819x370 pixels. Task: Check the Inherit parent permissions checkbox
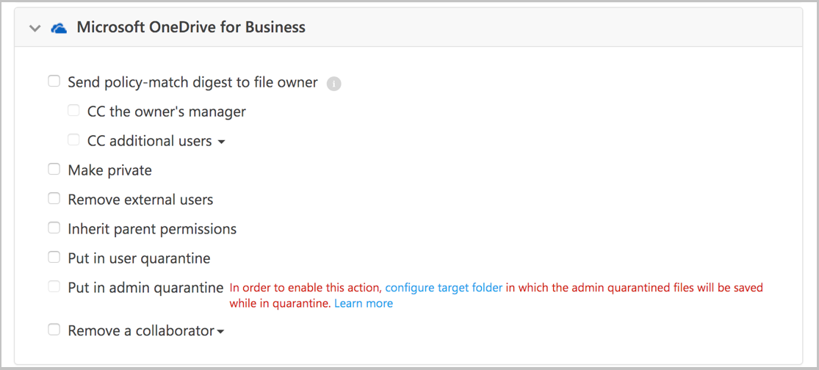(x=54, y=228)
